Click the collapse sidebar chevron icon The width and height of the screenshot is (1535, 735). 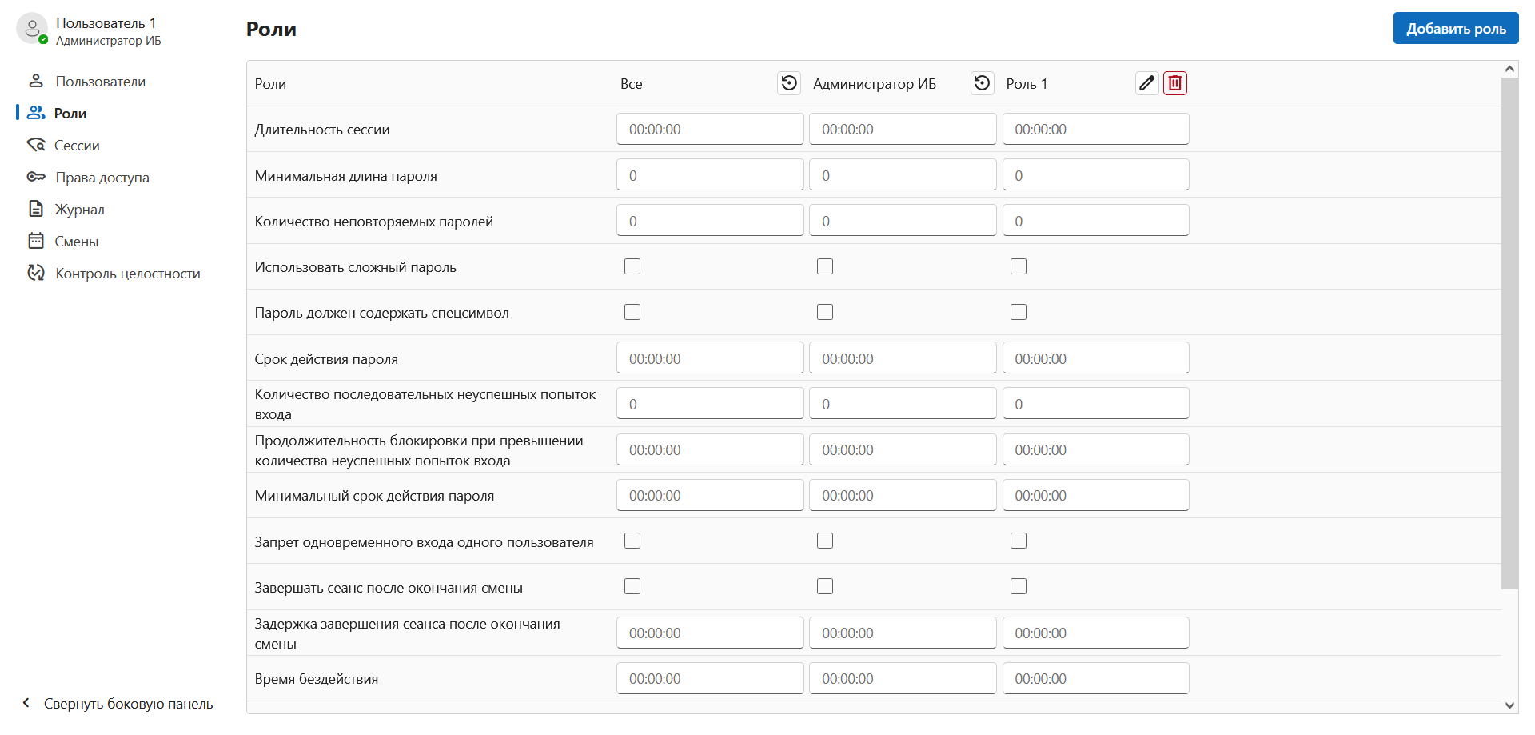(26, 703)
